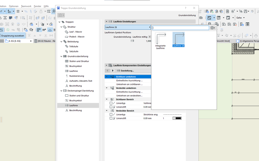Click the library building icon with settings badge
The height and width of the screenshot is (161, 259).
coord(207,11)
